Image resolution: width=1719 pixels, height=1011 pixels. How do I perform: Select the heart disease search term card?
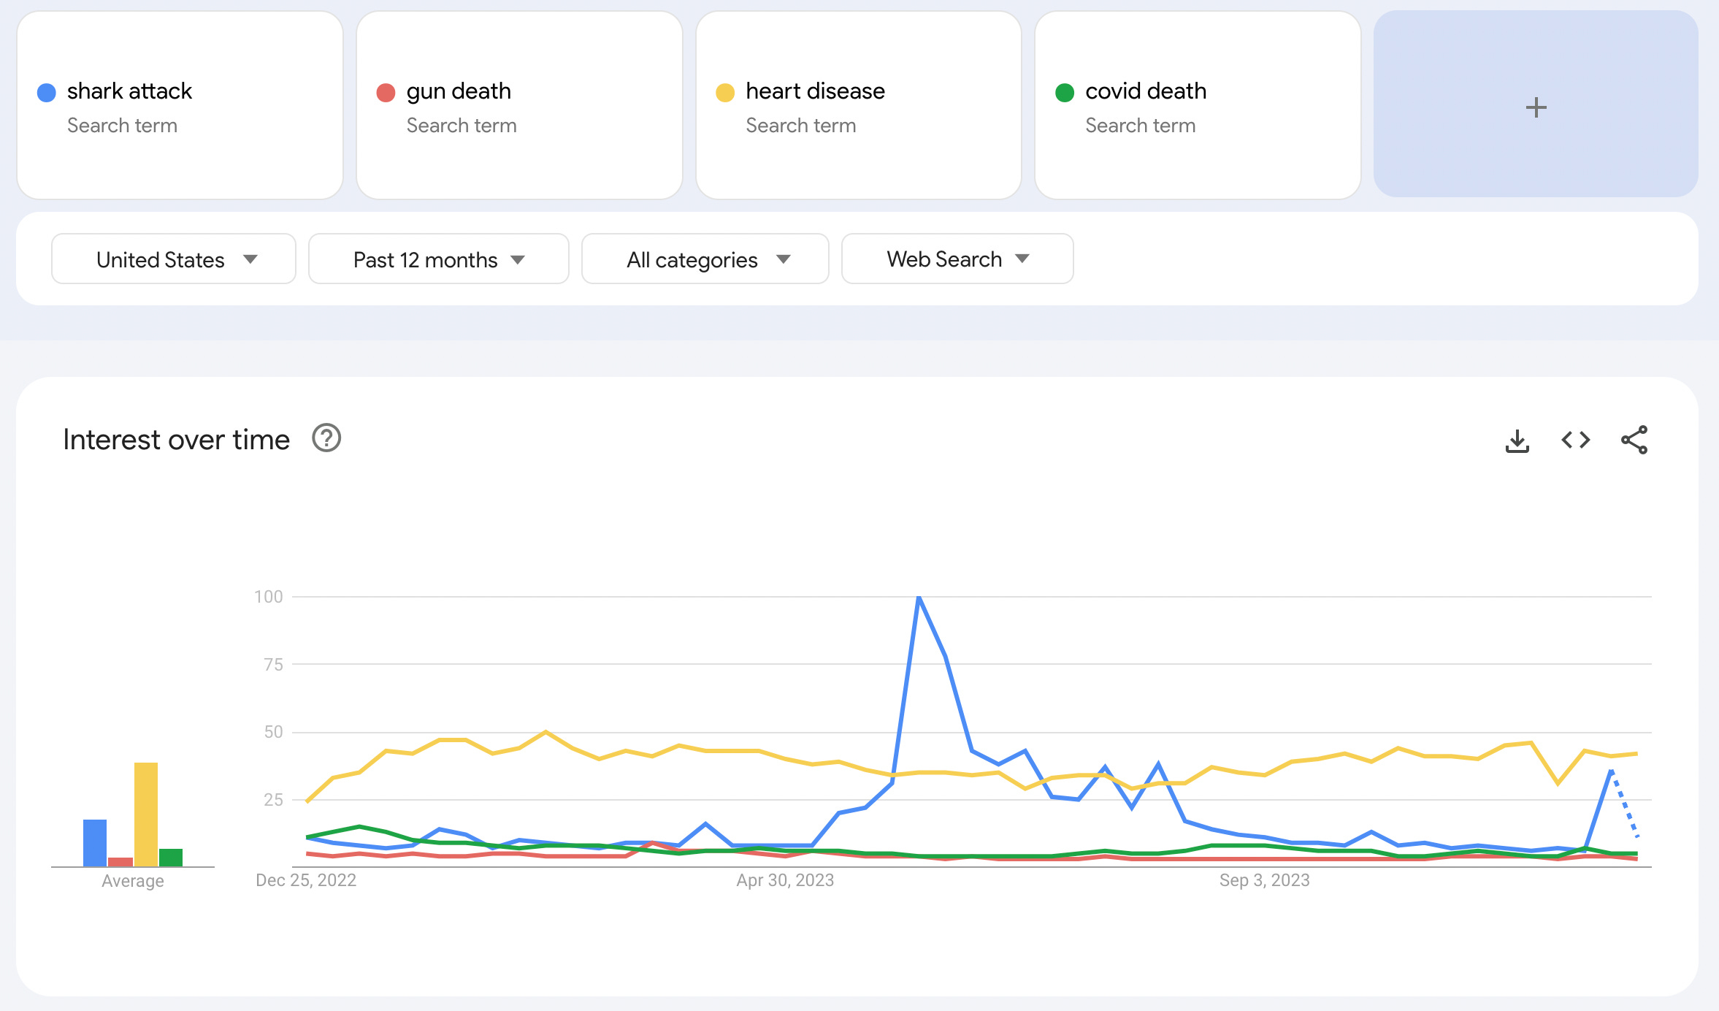[815, 91]
